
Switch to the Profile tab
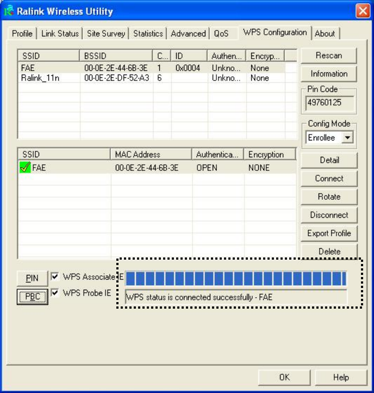(22, 34)
